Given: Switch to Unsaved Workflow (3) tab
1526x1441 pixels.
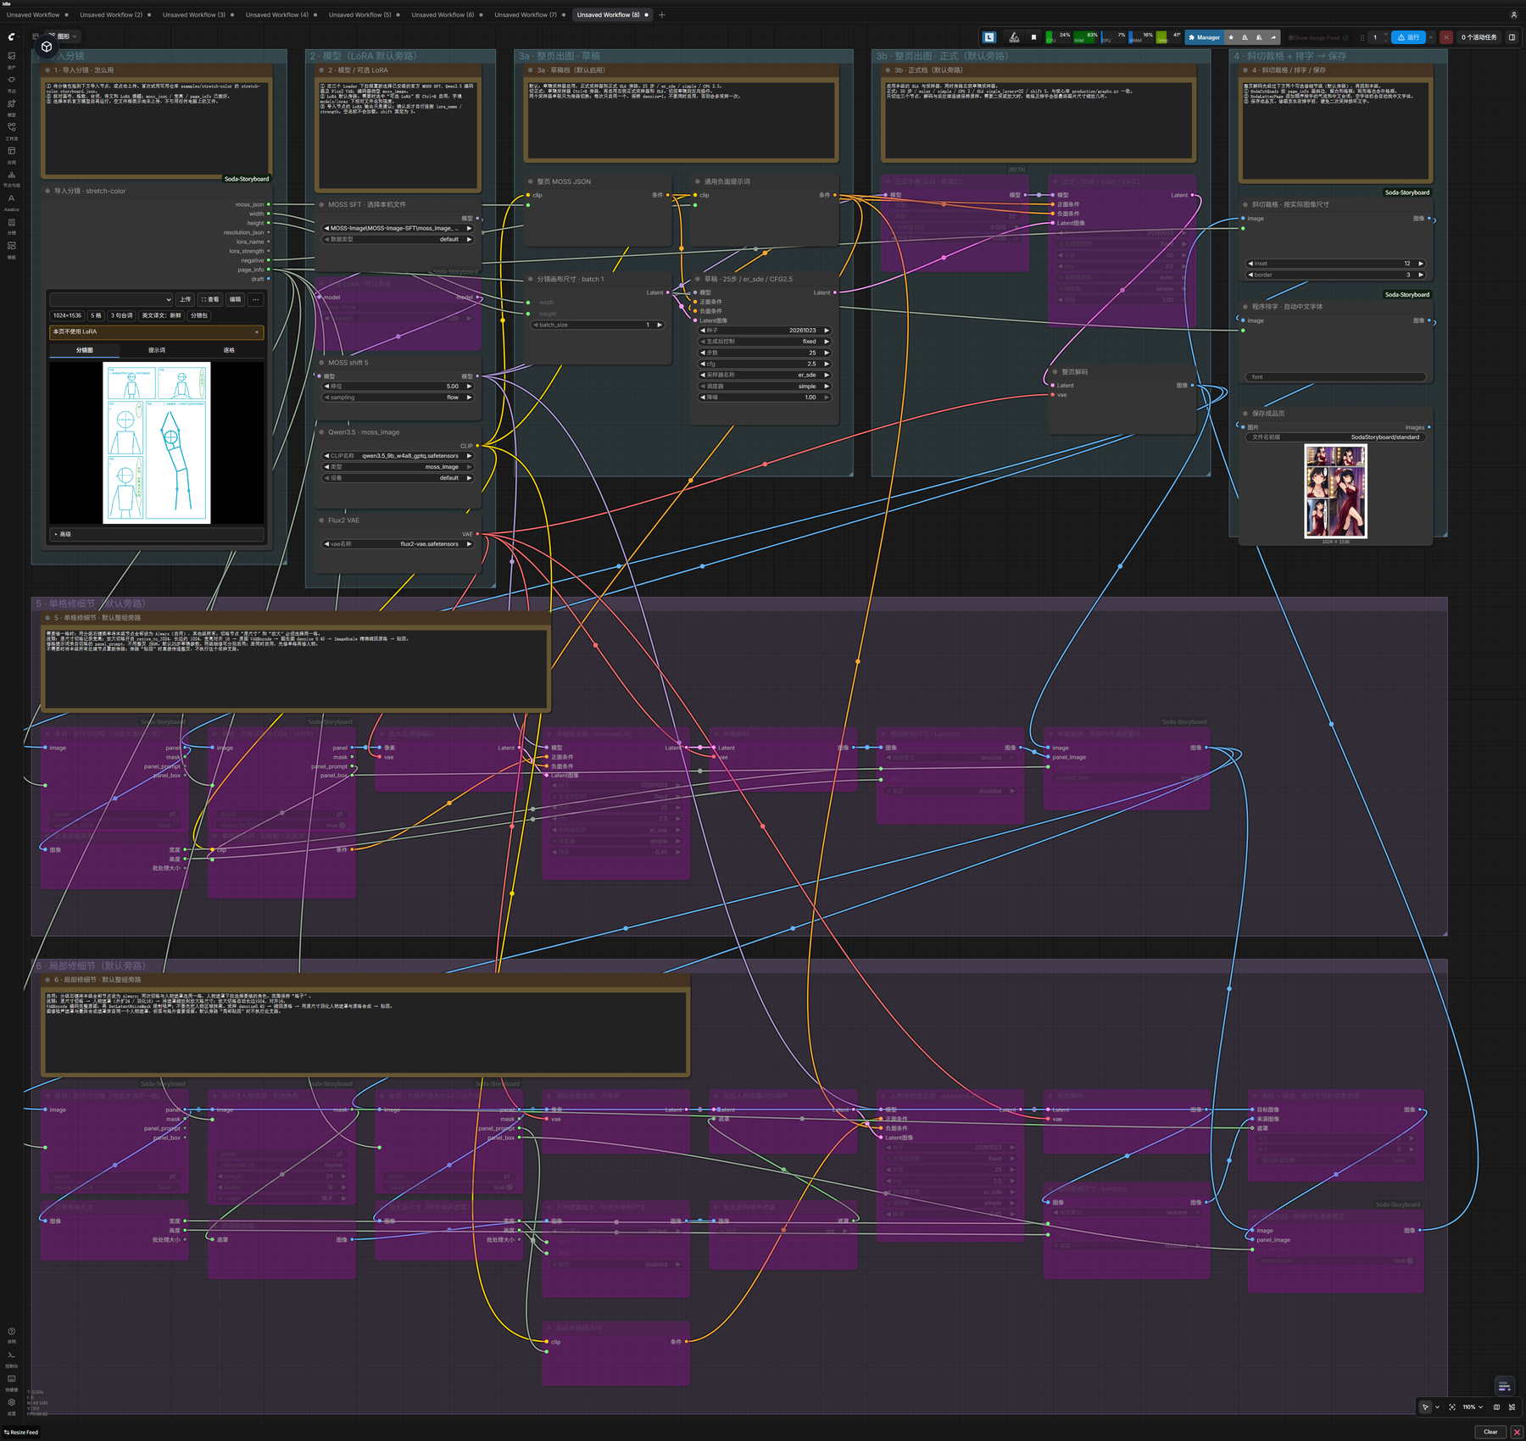Looking at the screenshot, I should click(x=194, y=14).
